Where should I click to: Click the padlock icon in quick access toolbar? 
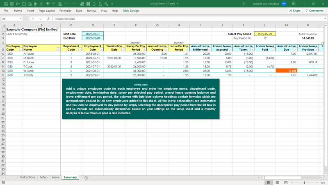pyautogui.click(x=100, y=4)
